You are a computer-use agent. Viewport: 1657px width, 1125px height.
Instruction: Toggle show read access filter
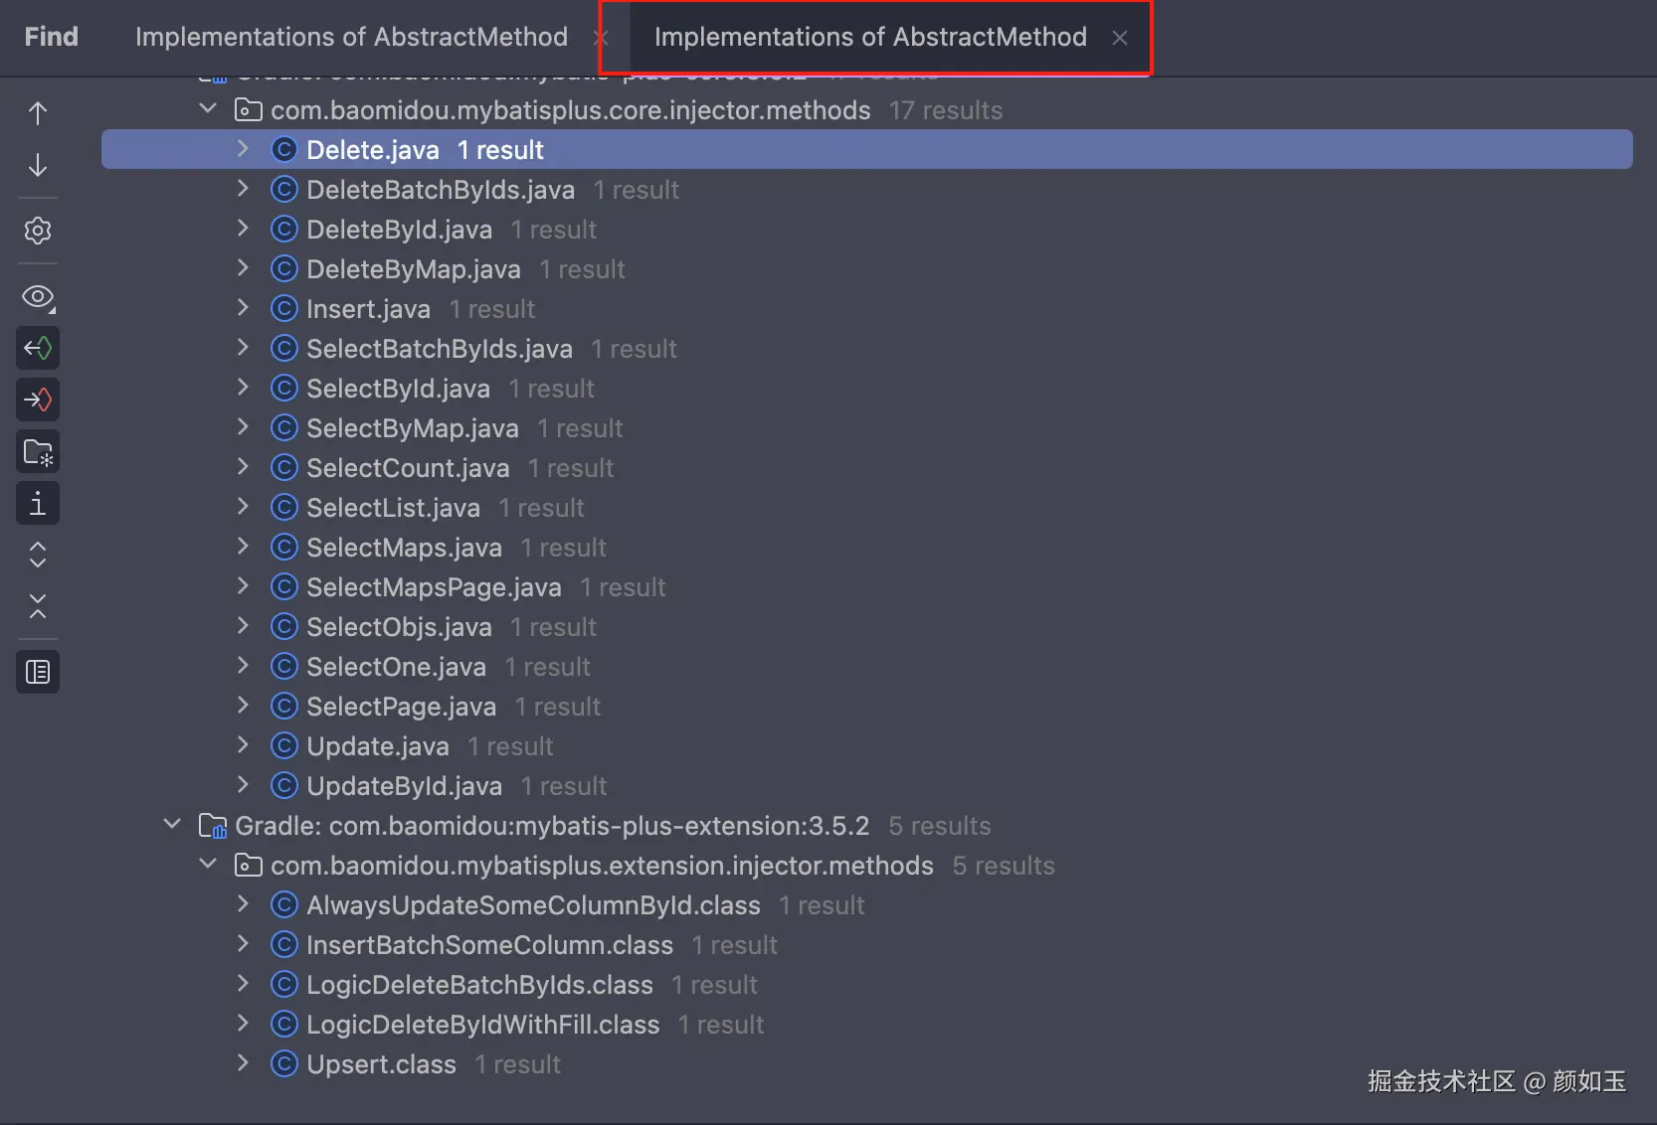click(38, 348)
